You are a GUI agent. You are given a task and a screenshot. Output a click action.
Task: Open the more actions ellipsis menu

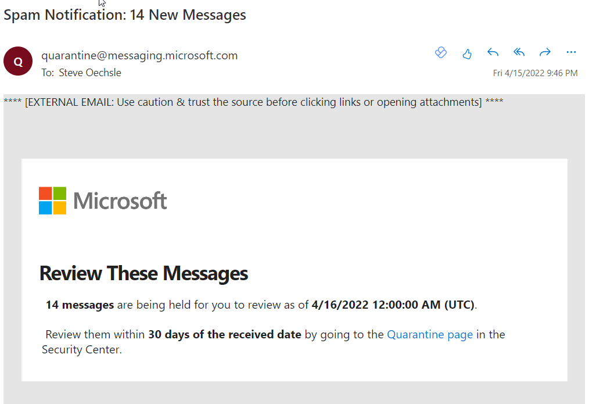[571, 52]
